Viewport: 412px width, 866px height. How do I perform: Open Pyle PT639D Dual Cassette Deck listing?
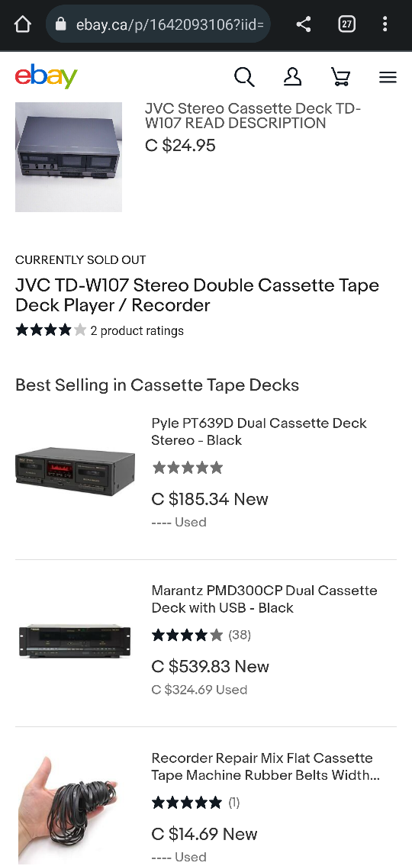click(x=259, y=431)
